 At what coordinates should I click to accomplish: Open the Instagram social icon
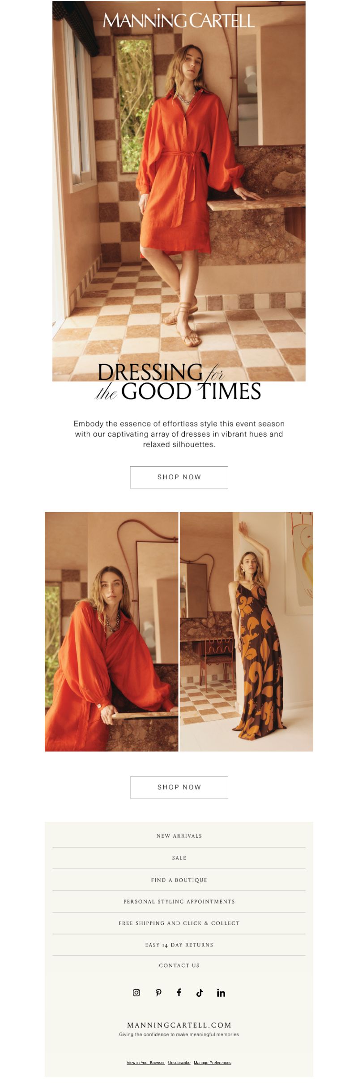pos(136,992)
